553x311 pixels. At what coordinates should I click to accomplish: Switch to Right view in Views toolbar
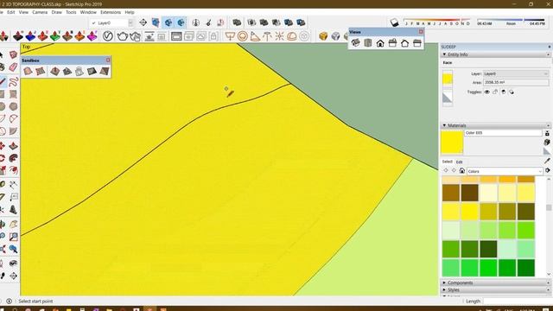click(392, 43)
